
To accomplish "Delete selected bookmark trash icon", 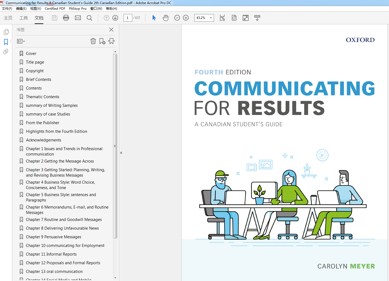I will 93,41.
